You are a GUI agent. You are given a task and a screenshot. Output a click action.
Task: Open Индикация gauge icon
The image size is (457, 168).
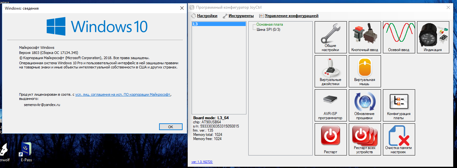pyautogui.click(x=433, y=37)
